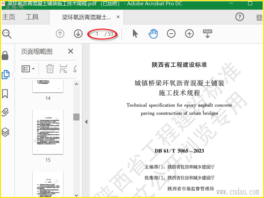Select the 梁环氧沥青混凝土 document tab
This screenshot has height=198, width=264.
point(86,17)
